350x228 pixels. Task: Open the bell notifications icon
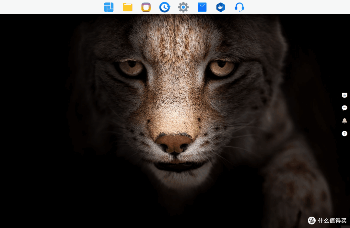[x=344, y=121]
